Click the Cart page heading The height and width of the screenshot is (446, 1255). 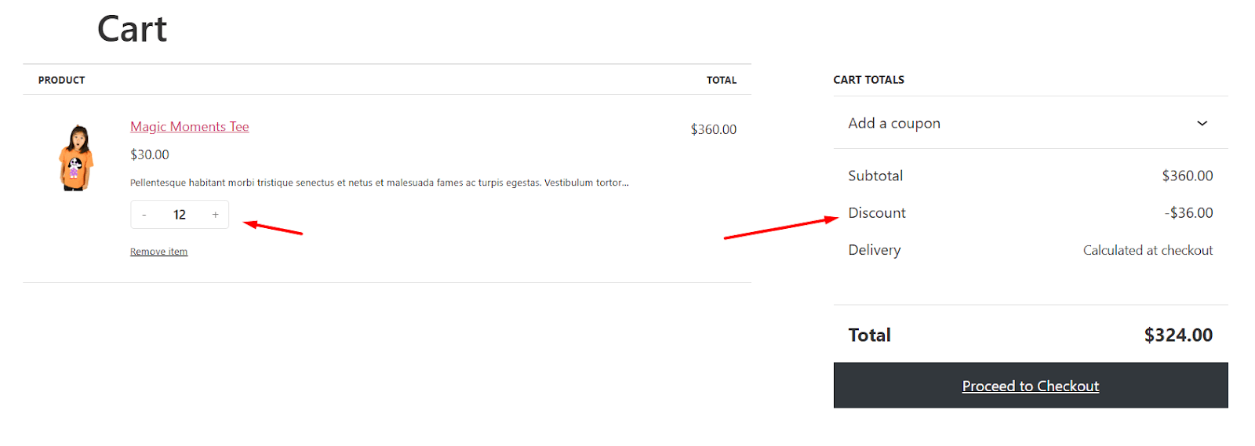(x=132, y=30)
